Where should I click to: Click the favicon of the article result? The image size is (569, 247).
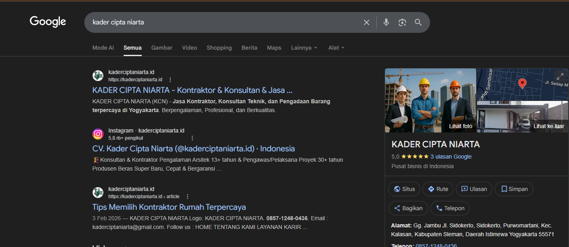tap(98, 193)
